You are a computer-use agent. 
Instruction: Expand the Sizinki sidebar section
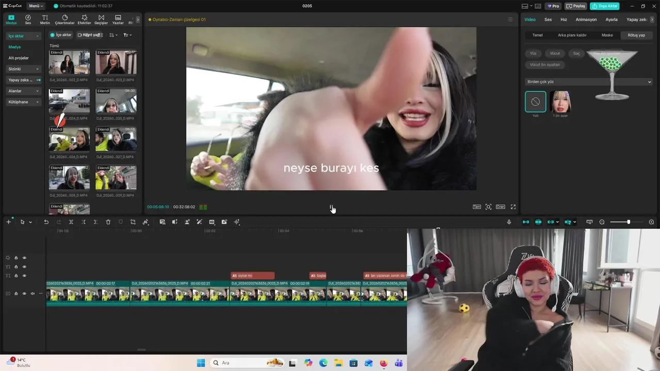(23, 69)
